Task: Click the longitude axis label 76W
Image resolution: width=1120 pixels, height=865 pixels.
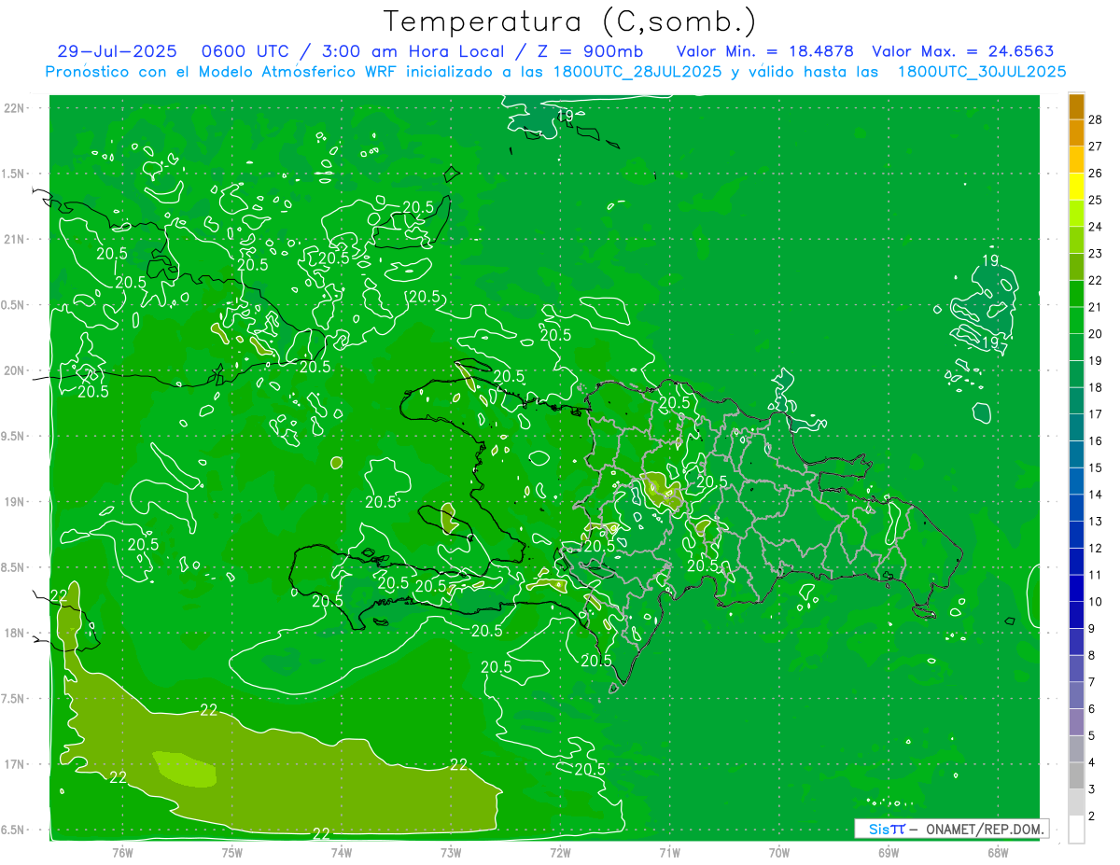Action: point(122,852)
